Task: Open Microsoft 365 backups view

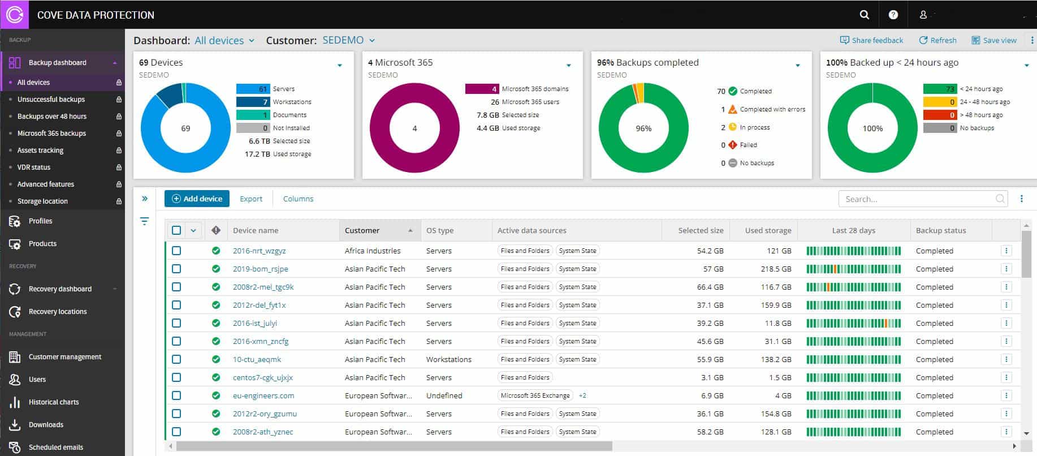Action: 51,134
